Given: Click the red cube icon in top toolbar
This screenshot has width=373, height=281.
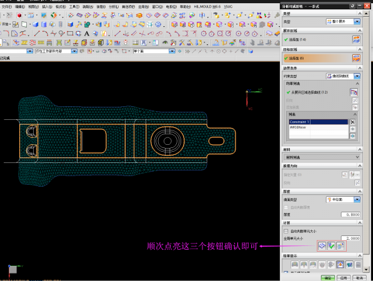Looking at the screenshot, I should (19, 16).
